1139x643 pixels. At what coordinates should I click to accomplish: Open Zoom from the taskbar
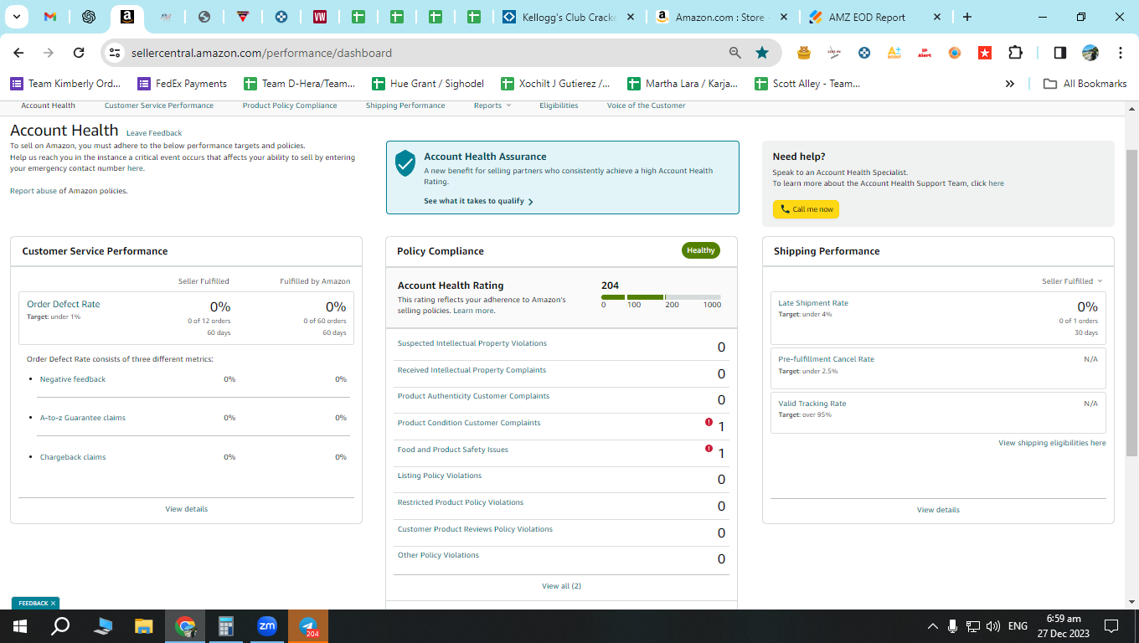point(267,626)
